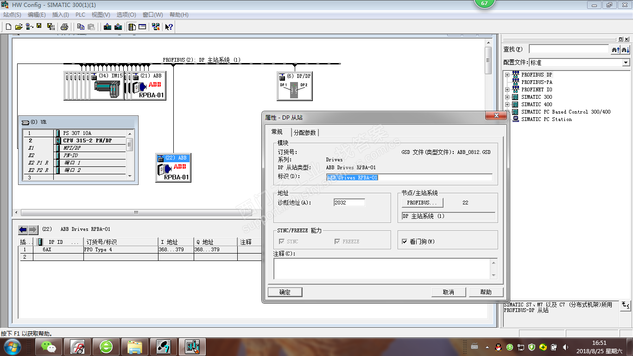This screenshot has height=356, width=633.
Task: Expand the PROFIBUS DP catalog node
Action: [x=507, y=75]
